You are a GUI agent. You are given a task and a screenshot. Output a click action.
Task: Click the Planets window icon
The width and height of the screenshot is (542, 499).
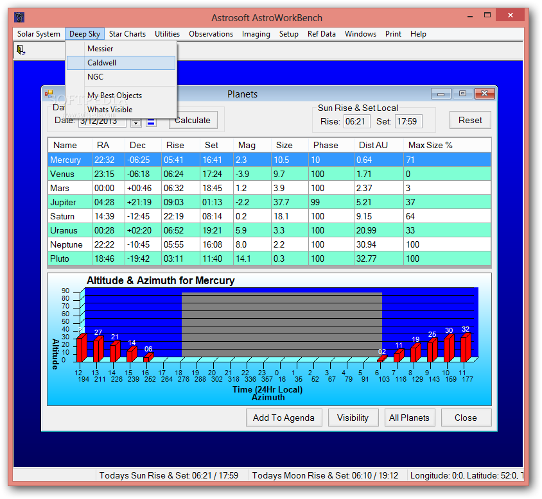tap(49, 94)
